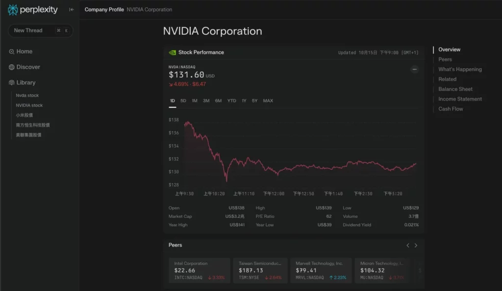Show previous peers with left chevron

[407, 245]
